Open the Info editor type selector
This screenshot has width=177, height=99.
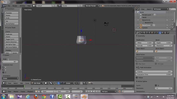pyautogui.click(x=4, y=5)
